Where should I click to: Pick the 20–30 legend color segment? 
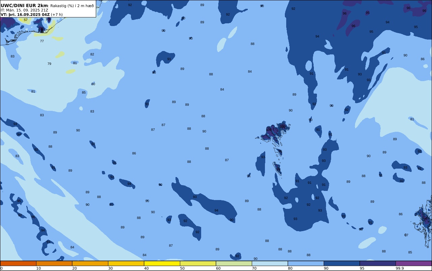click(x=90, y=263)
